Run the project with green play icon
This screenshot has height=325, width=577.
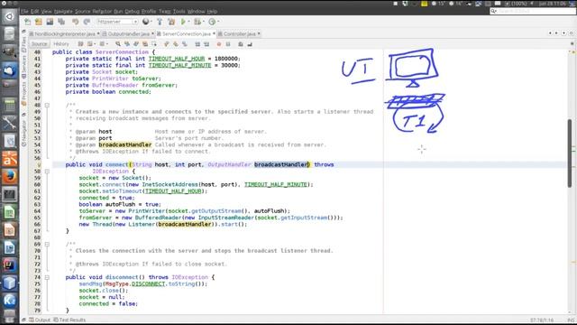tap(183, 22)
